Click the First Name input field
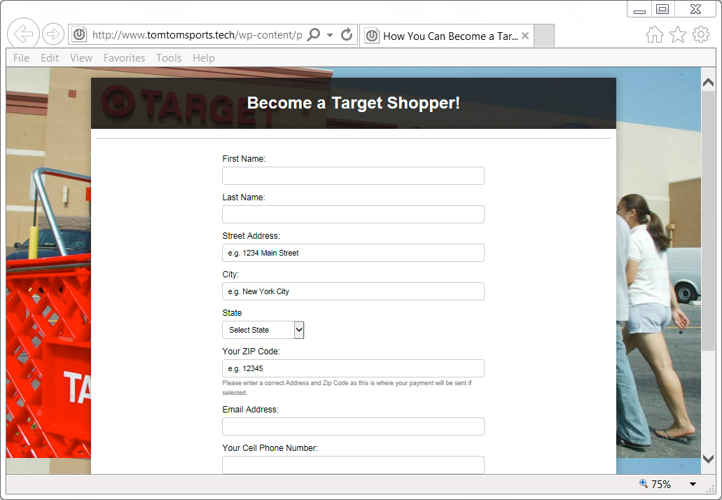 tap(353, 176)
